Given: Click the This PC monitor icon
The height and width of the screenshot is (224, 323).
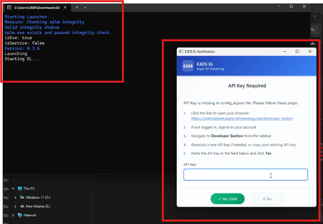Looking at the screenshot, I should (20, 189).
